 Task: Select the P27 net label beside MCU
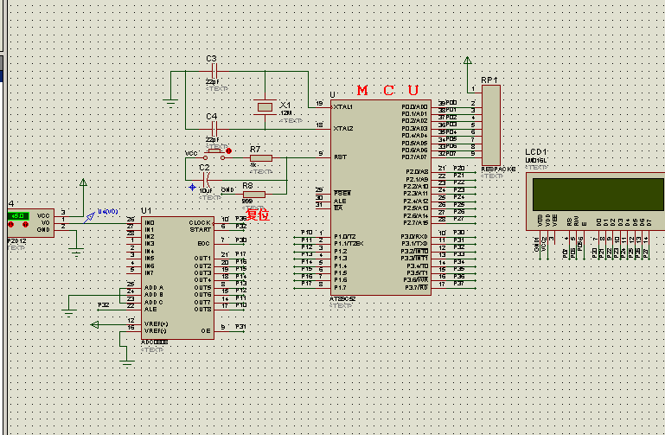(459, 218)
